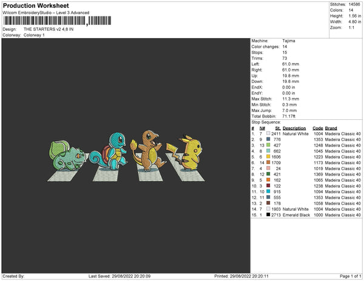Pick the yellow swatch beside stitch count 1606
Screen dimensions: 364x281
pos(268,157)
